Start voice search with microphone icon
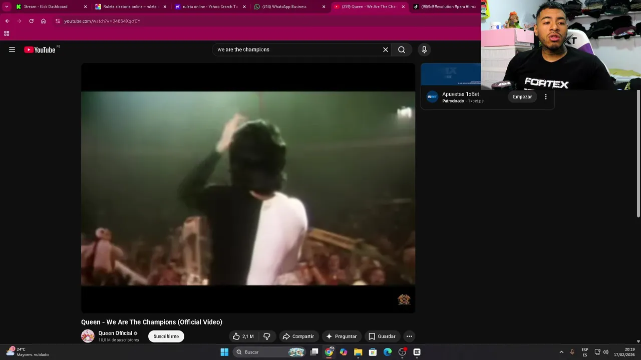641x360 pixels. pos(424,49)
